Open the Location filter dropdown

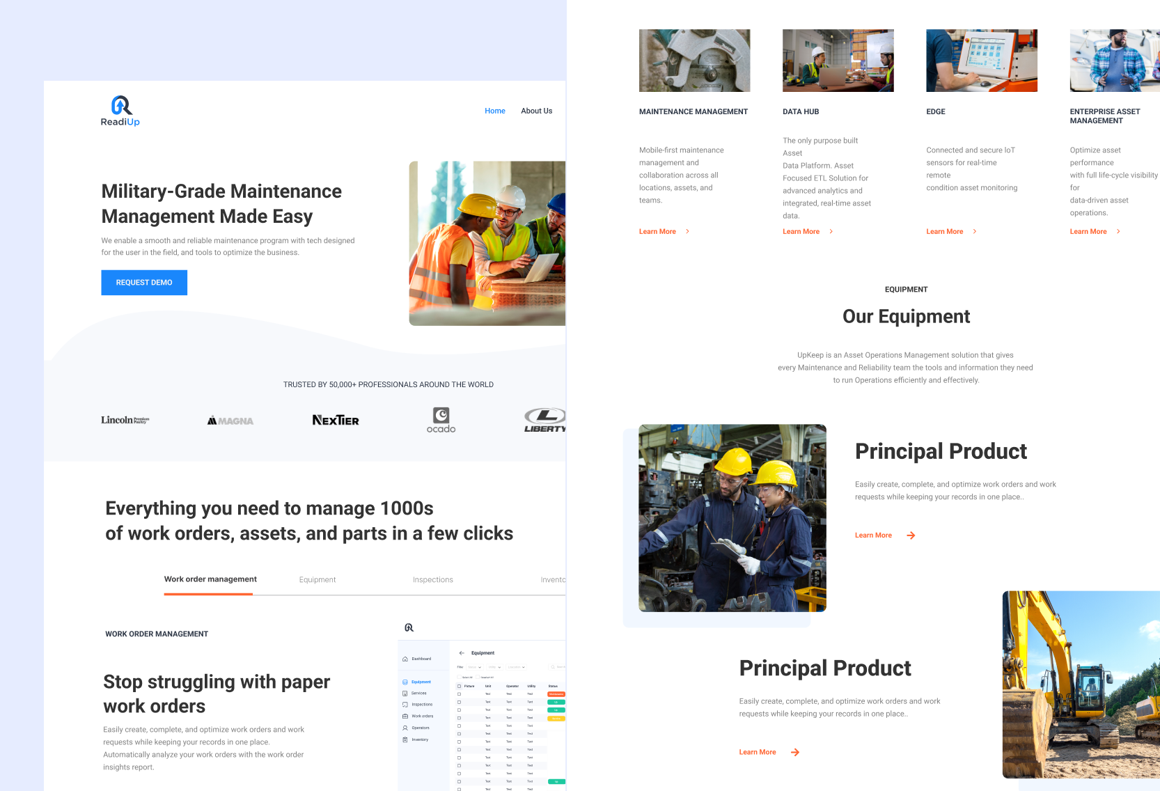tap(516, 667)
